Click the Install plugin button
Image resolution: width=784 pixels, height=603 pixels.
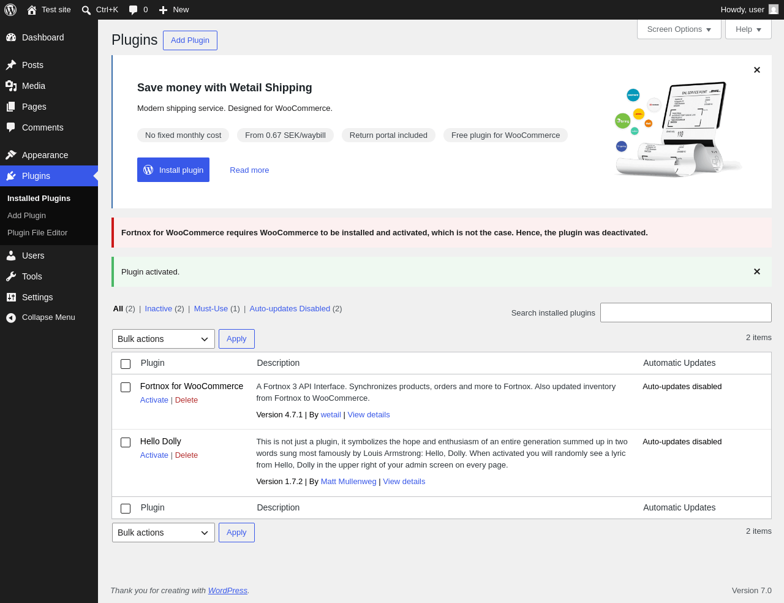click(173, 170)
